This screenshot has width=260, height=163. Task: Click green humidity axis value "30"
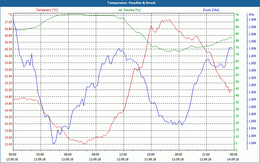click(x=237, y=109)
